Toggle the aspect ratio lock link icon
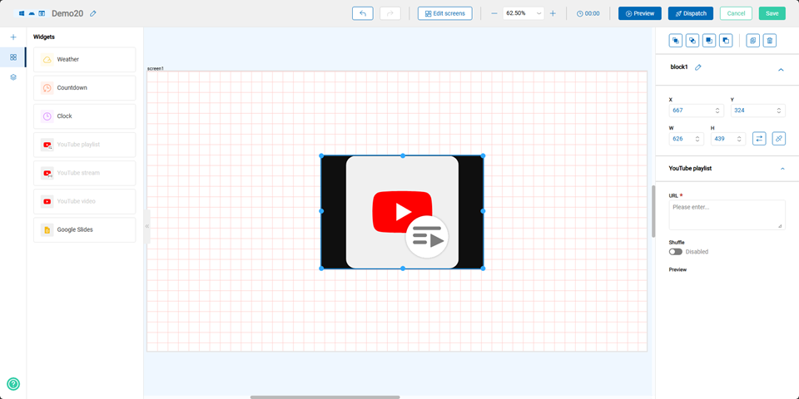Image resolution: width=799 pixels, height=399 pixels. click(778, 139)
